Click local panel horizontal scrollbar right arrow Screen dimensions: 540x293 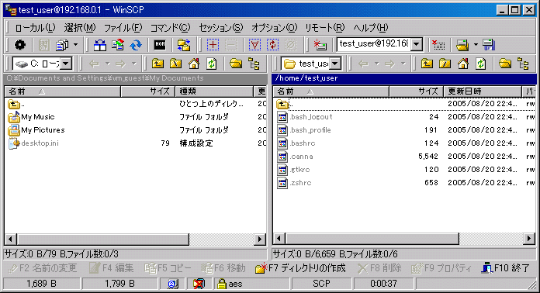tap(260, 239)
